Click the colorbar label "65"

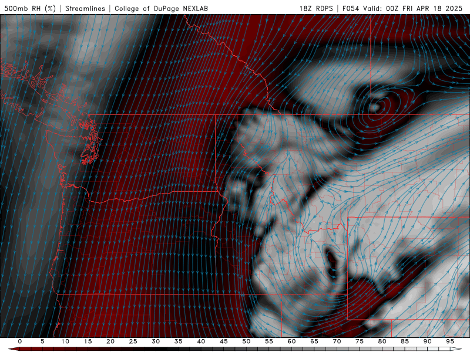point(314,341)
